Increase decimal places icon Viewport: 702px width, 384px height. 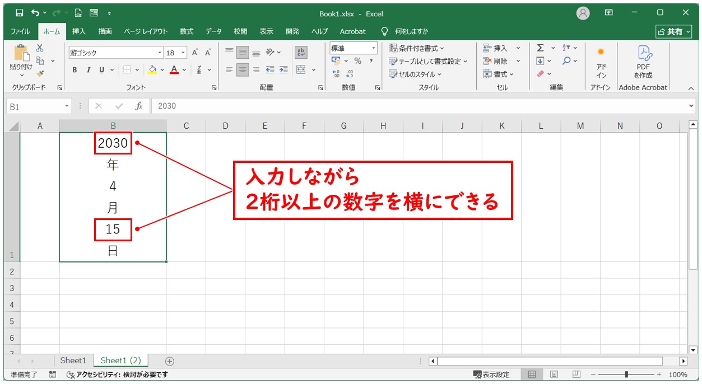point(336,73)
